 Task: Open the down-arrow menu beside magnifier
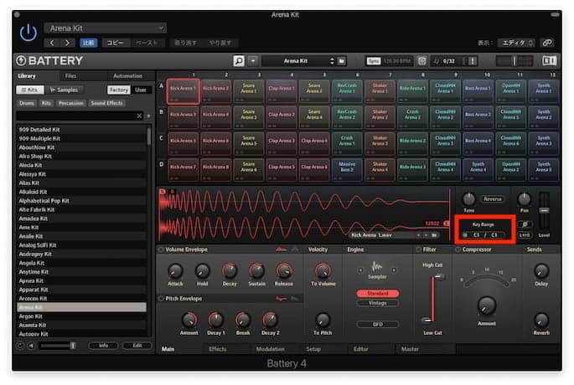pyautogui.click(x=253, y=61)
